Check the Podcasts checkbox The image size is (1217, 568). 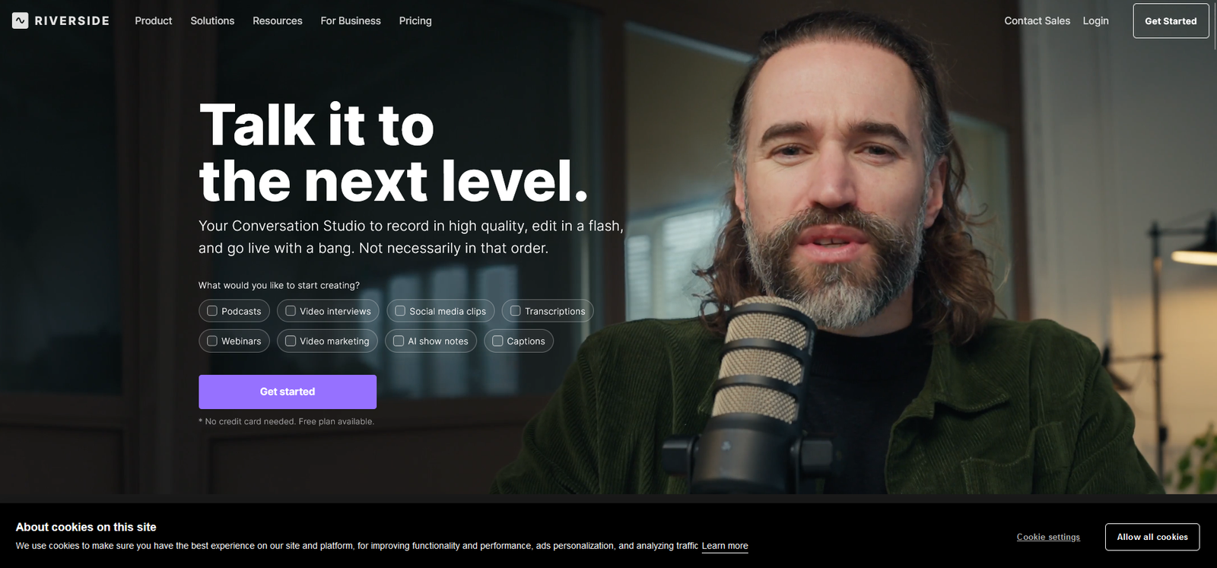(212, 311)
